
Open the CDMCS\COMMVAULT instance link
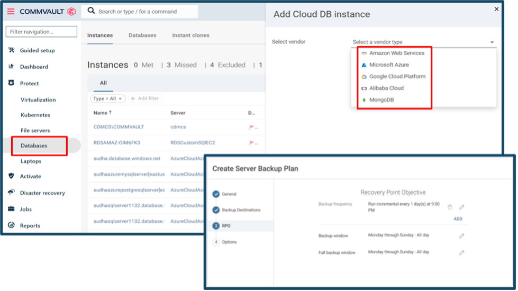pyautogui.click(x=119, y=127)
